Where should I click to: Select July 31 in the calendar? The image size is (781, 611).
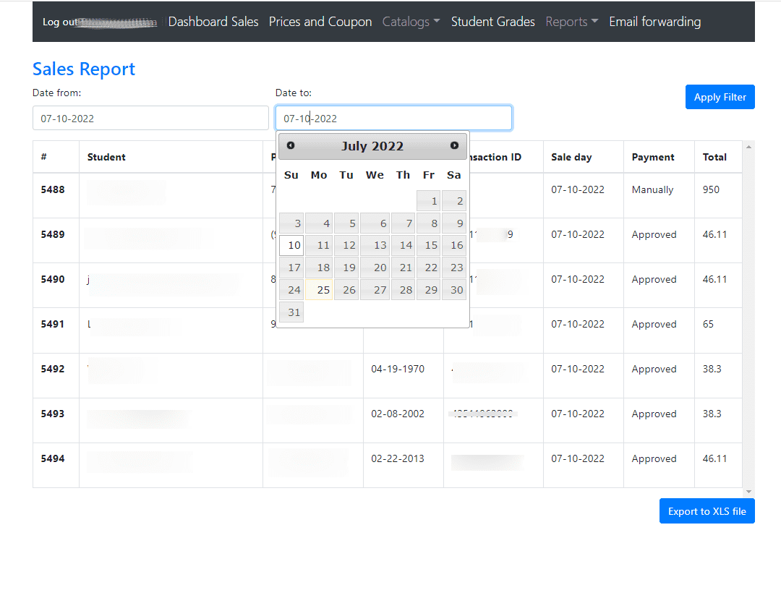point(291,312)
